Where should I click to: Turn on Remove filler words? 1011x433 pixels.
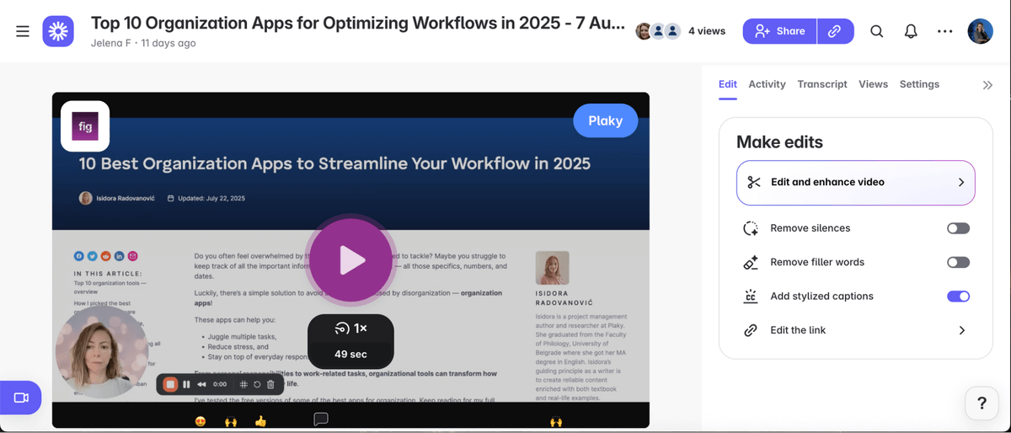[958, 262]
